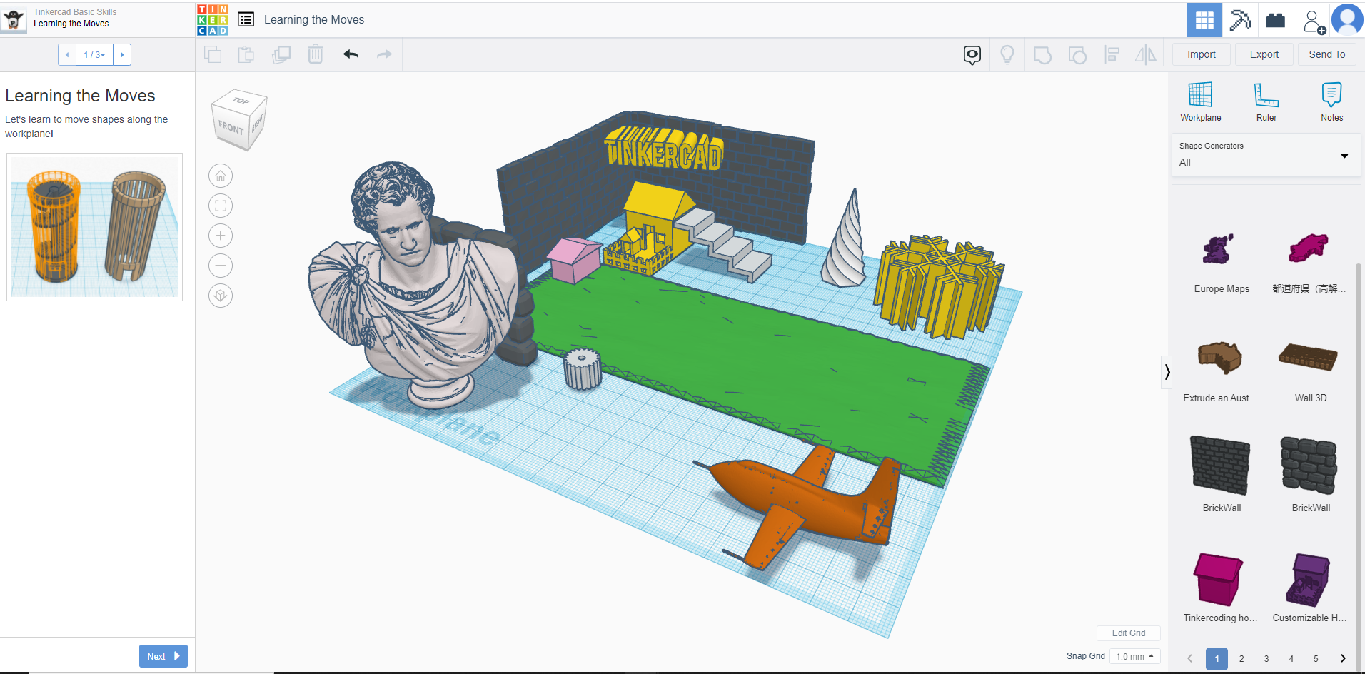Screen dimensions: 1365x674
Task: Go to next lesson step arrow
Action: (122, 54)
